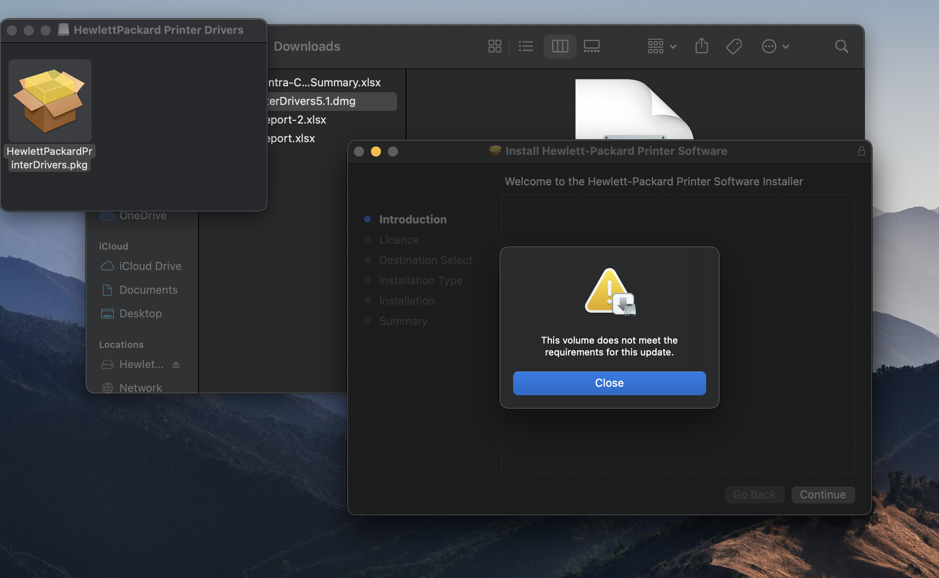This screenshot has width=939, height=578.
Task: Open Documents in Finder sidebar
Action: pos(148,290)
